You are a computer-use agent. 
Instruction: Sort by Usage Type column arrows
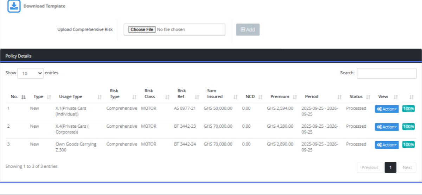click(100, 97)
